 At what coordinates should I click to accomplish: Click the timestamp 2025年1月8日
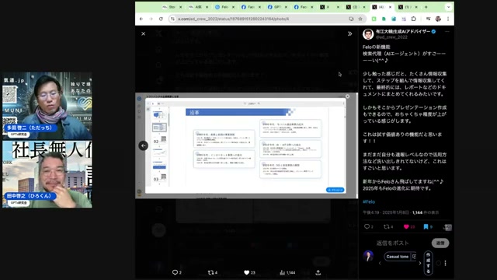[x=395, y=212]
